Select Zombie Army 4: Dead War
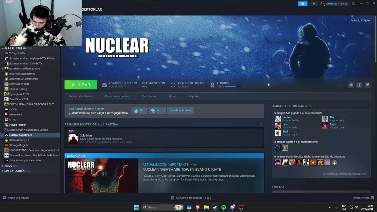Viewport: 377px width, 212px height. click(x=25, y=160)
